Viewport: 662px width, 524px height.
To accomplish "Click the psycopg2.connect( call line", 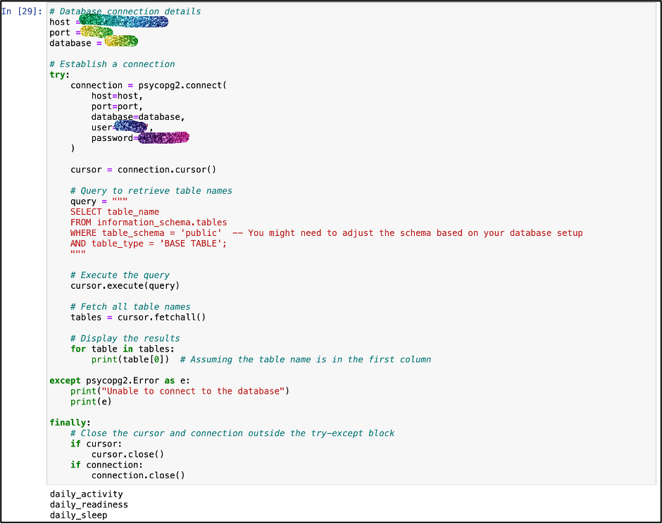I will 149,85.
